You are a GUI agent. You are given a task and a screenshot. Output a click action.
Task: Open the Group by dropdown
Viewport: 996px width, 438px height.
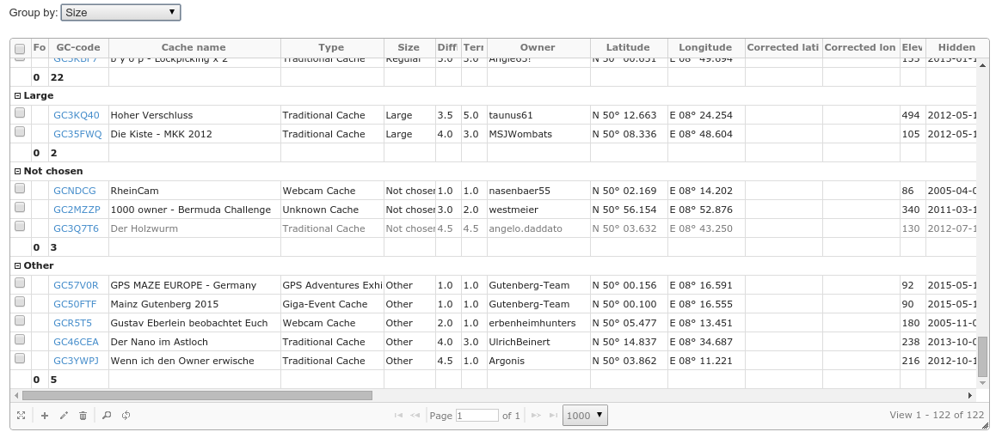click(x=120, y=13)
